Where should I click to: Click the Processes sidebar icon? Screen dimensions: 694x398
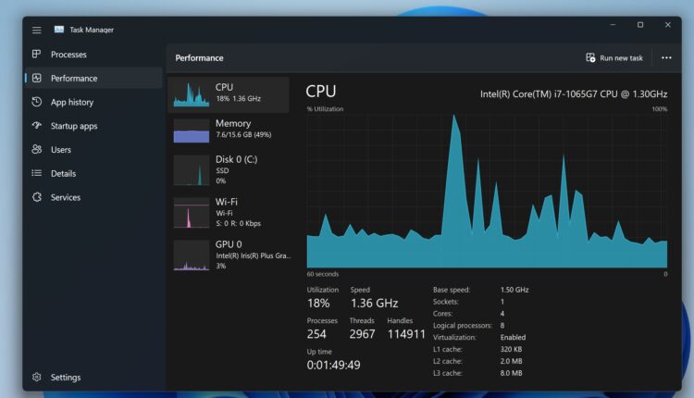click(37, 55)
